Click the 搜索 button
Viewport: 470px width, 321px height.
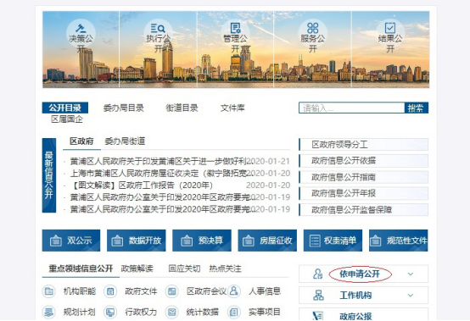[x=416, y=108]
